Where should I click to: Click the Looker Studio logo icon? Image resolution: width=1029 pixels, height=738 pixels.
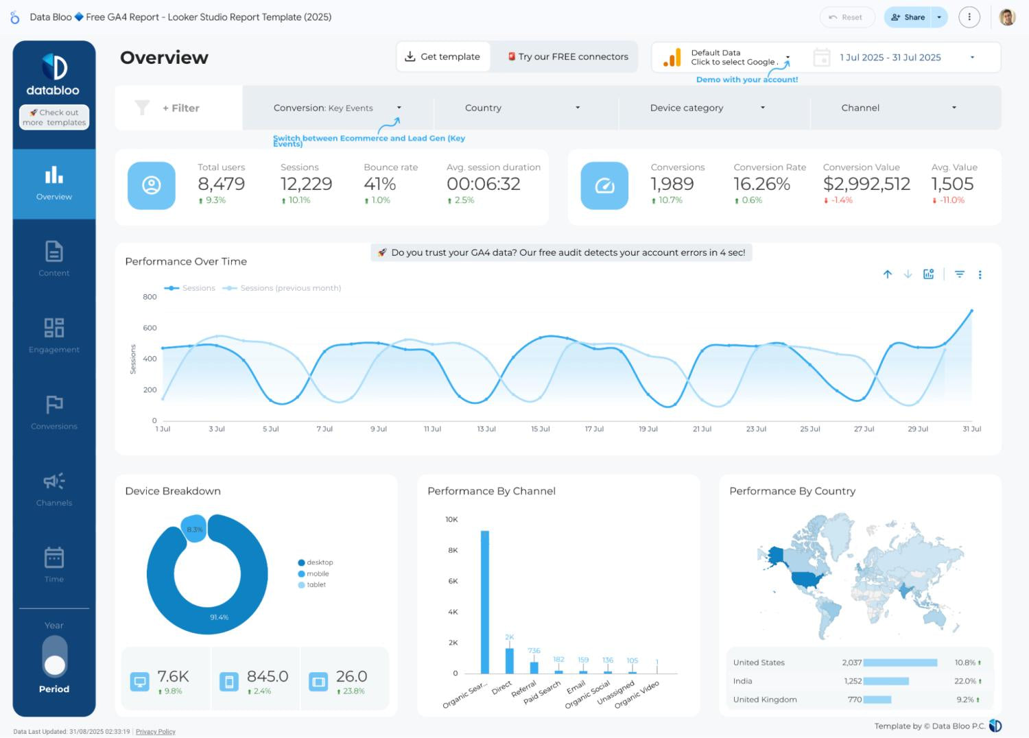tap(15, 18)
